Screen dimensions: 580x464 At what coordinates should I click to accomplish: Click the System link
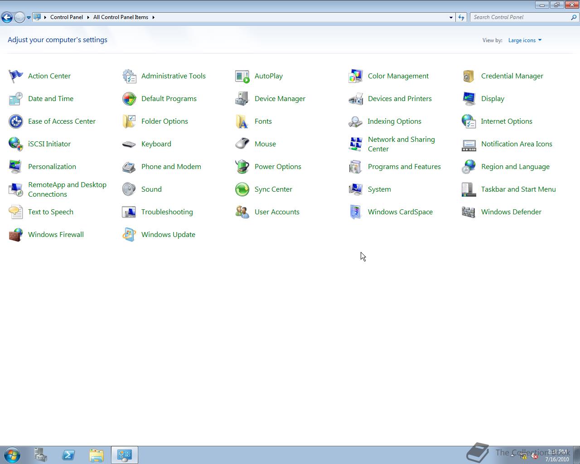click(379, 189)
